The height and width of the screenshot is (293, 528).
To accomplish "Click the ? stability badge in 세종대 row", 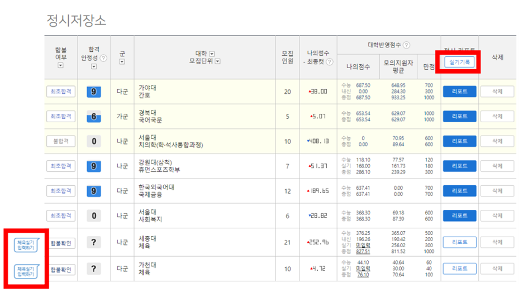I will pos(94,242).
